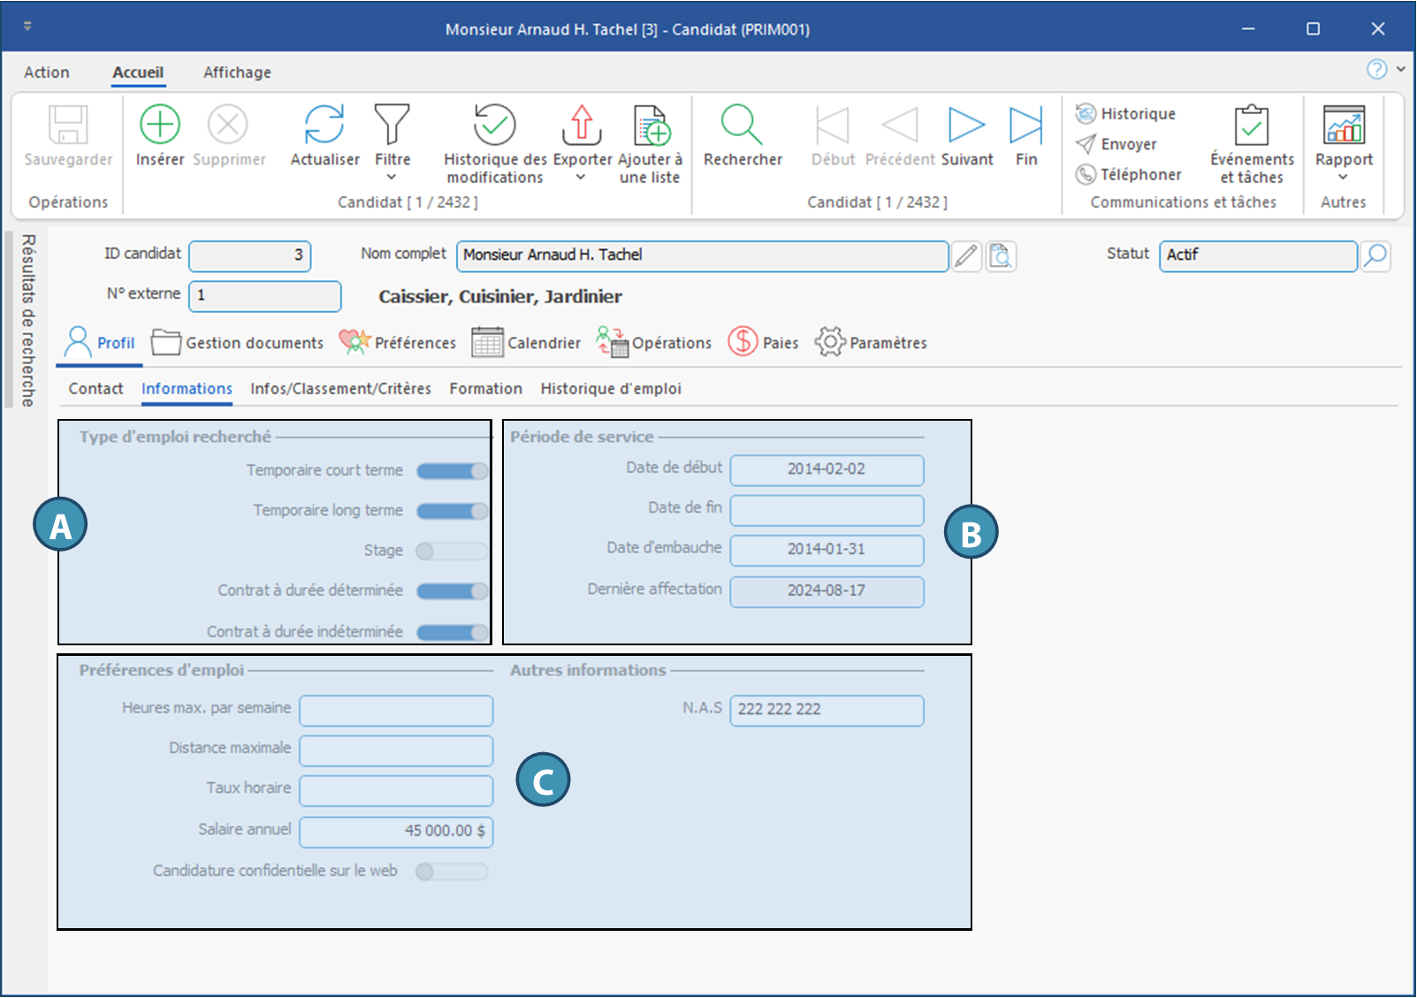Click the Ajouter à une liste icon

pos(651,125)
